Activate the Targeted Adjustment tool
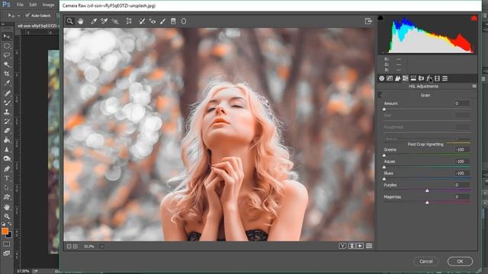 click(x=115, y=21)
